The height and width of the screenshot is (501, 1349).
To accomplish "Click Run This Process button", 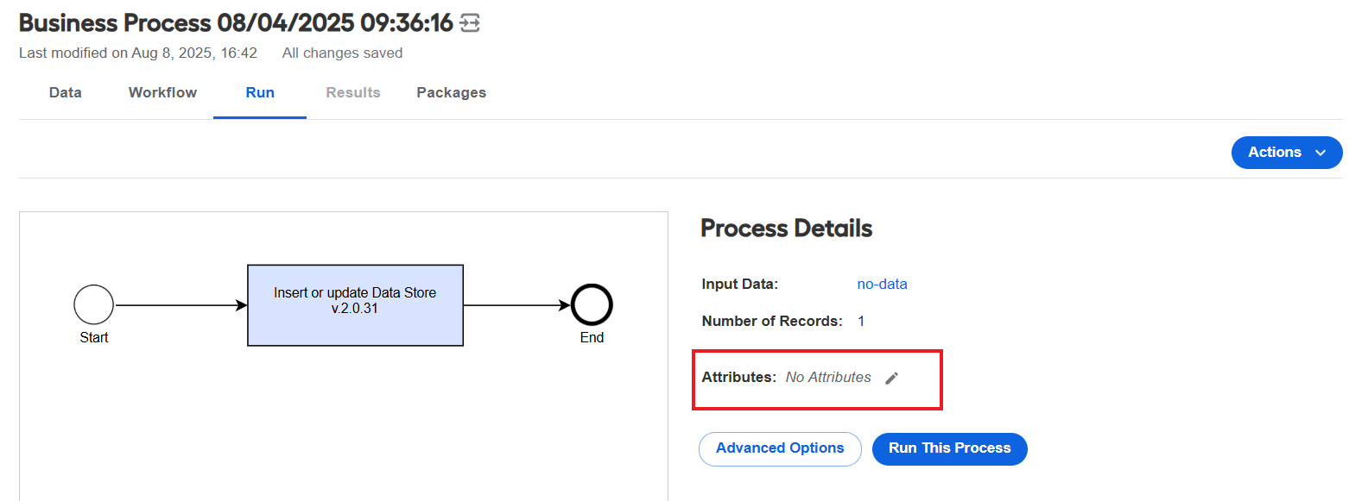I will pyautogui.click(x=950, y=448).
